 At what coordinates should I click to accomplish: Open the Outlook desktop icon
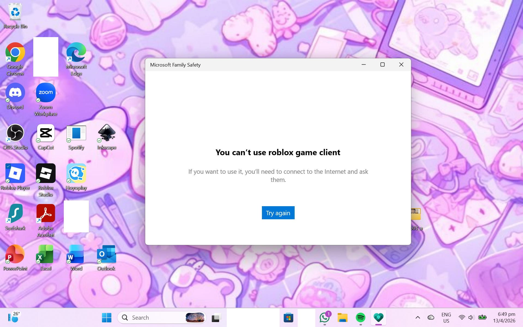[x=106, y=257]
